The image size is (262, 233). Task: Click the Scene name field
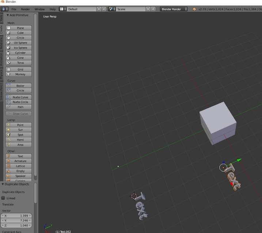click(x=131, y=9)
